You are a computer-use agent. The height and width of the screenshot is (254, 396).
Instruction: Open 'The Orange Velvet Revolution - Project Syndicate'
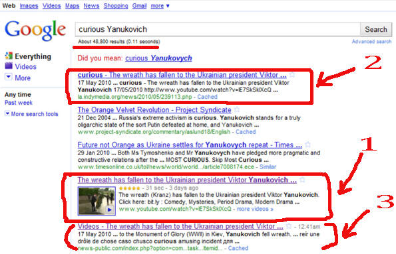154,109
